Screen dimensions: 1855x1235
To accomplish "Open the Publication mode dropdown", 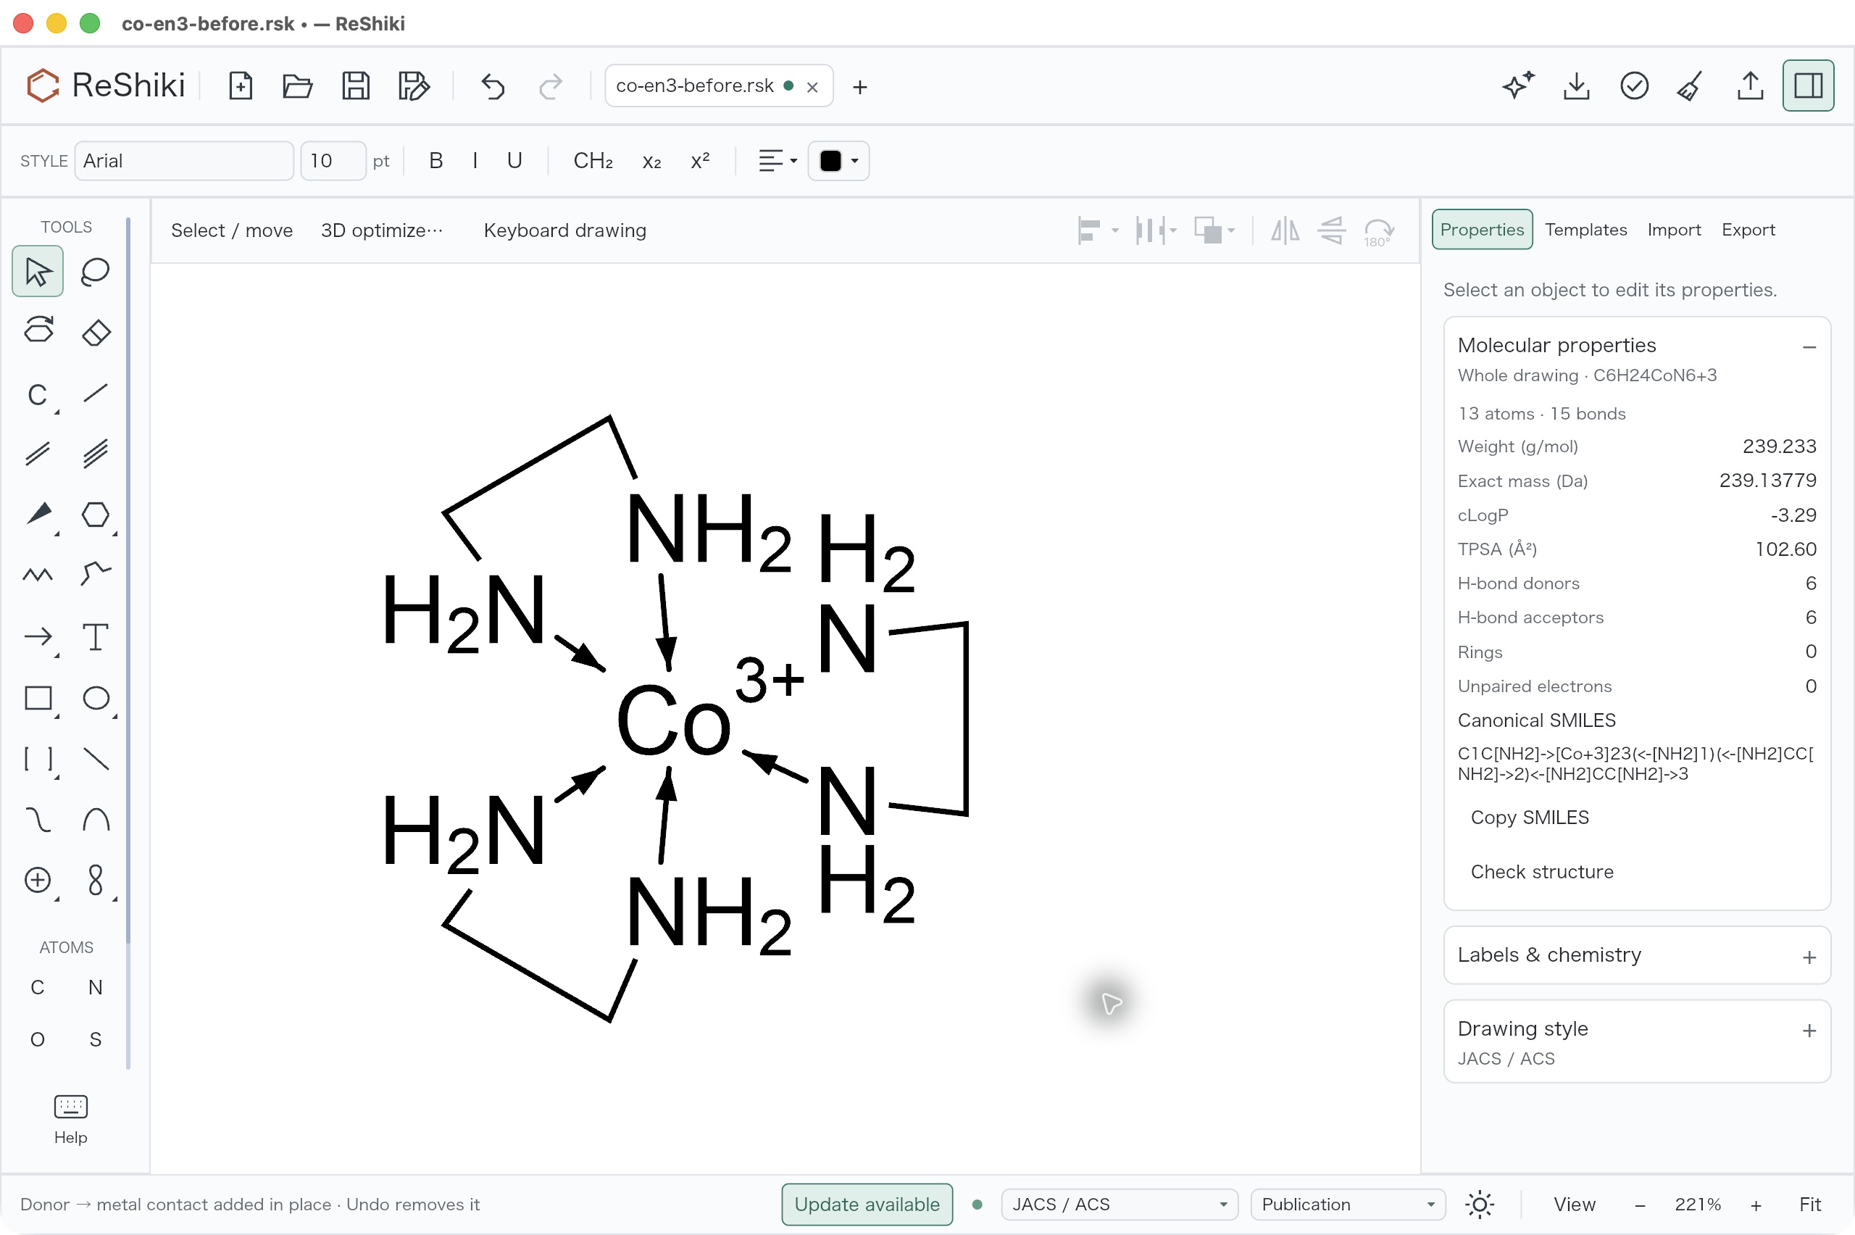I will tap(1348, 1205).
